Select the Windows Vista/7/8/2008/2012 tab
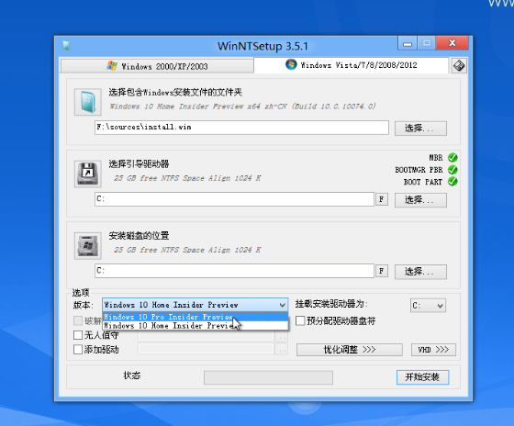 351,65
